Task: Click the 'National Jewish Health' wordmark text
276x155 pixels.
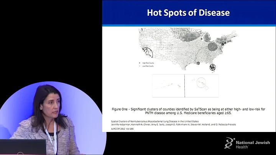Action: click(253, 144)
